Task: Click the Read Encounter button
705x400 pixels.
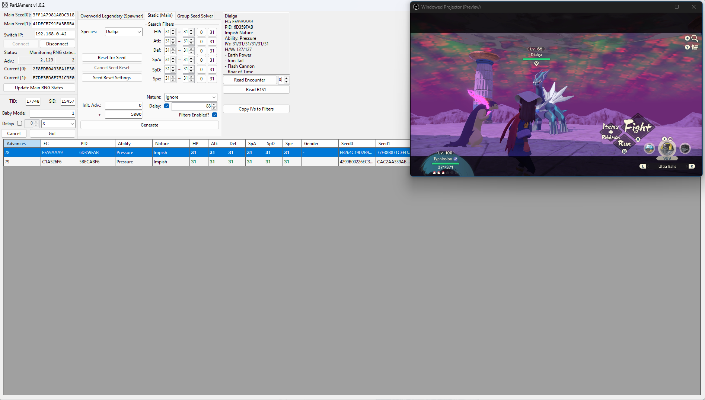Action: [250, 80]
